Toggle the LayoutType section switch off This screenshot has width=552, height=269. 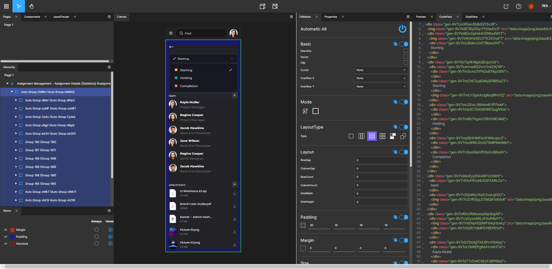403,127
